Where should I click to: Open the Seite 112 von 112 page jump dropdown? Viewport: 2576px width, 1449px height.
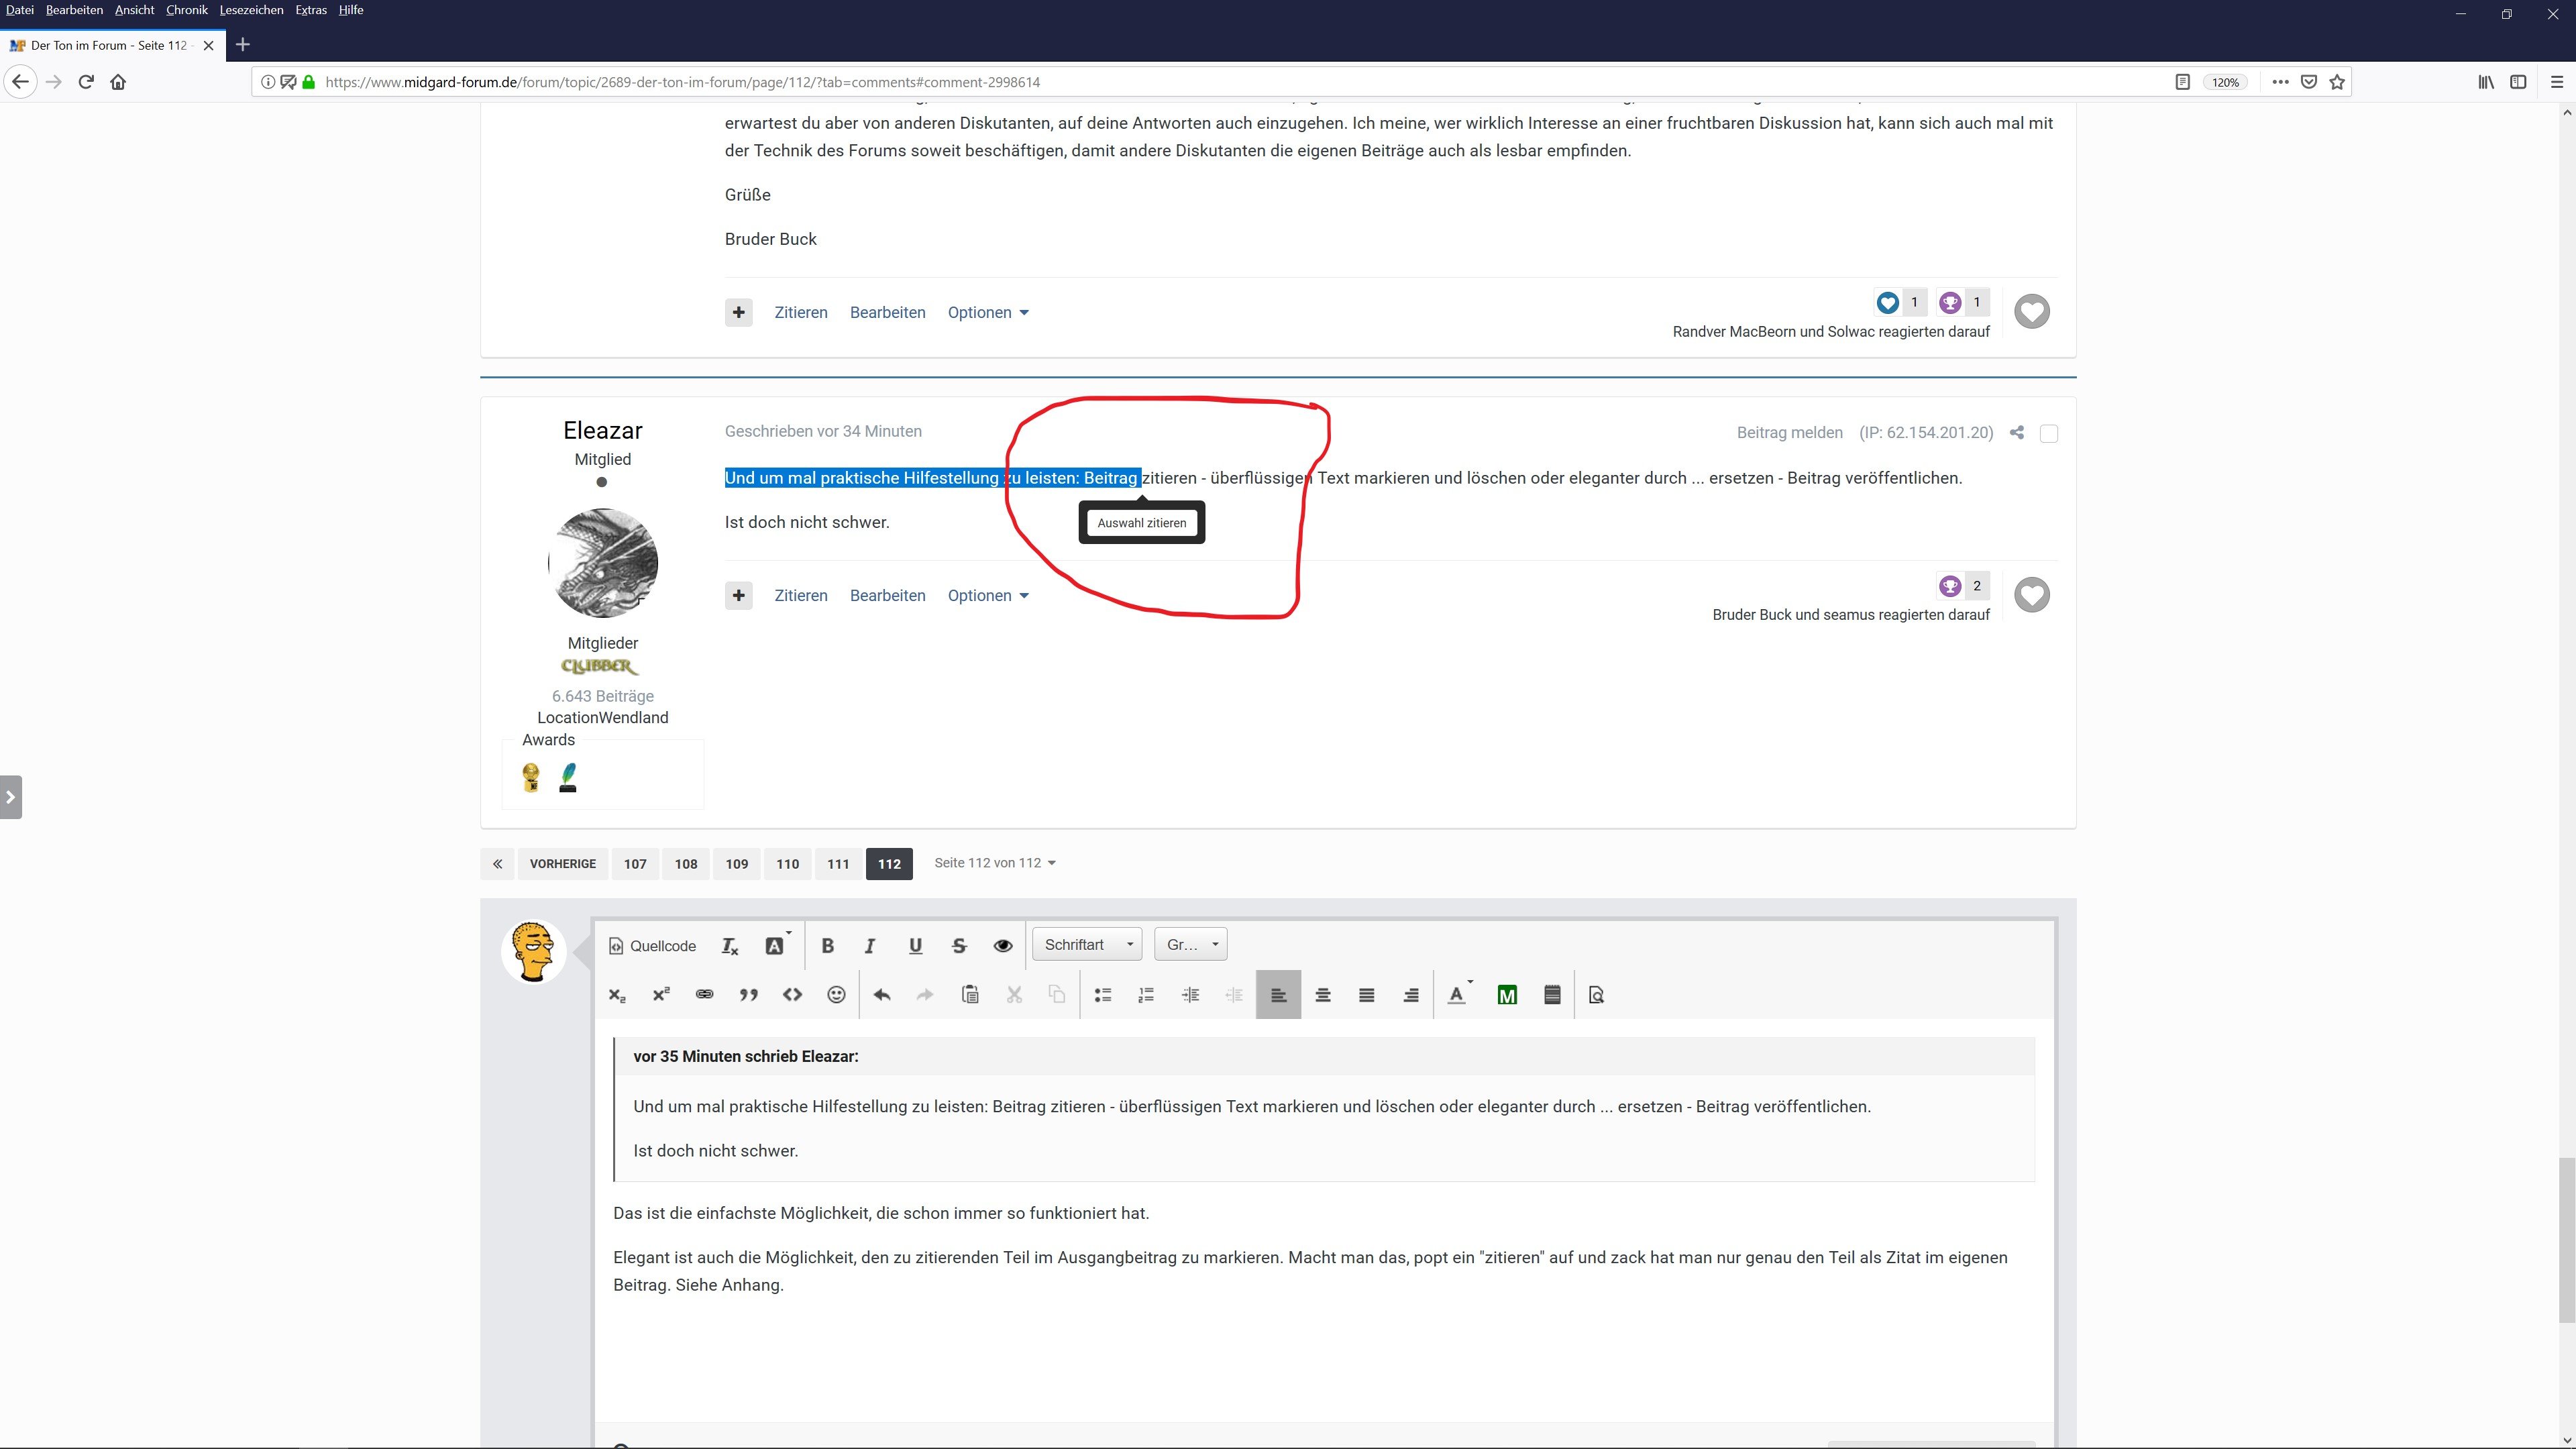pos(994,862)
